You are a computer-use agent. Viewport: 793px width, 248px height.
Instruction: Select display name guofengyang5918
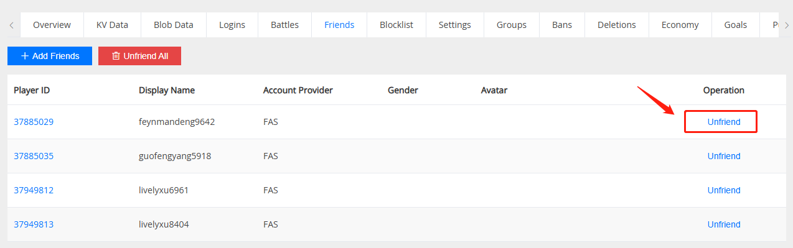point(175,156)
